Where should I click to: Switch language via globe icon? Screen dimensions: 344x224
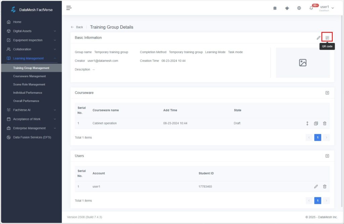[x=299, y=8]
